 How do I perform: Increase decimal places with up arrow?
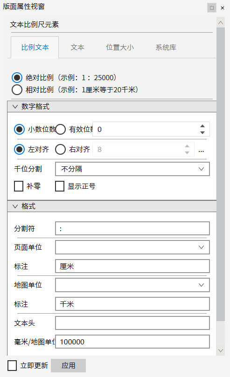(202, 126)
